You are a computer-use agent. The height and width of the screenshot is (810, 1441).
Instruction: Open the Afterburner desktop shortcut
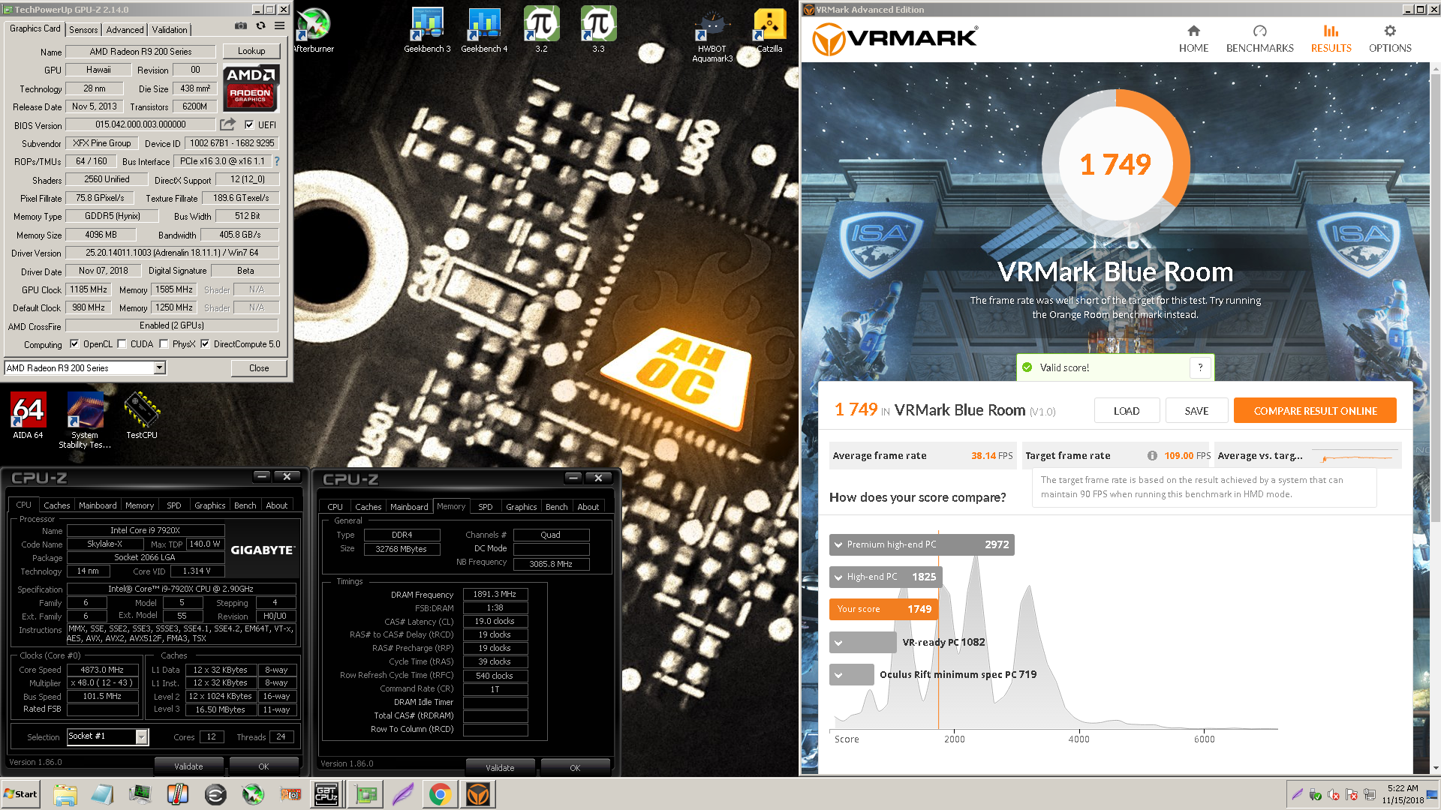pyautogui.click(x=313, y=31)
